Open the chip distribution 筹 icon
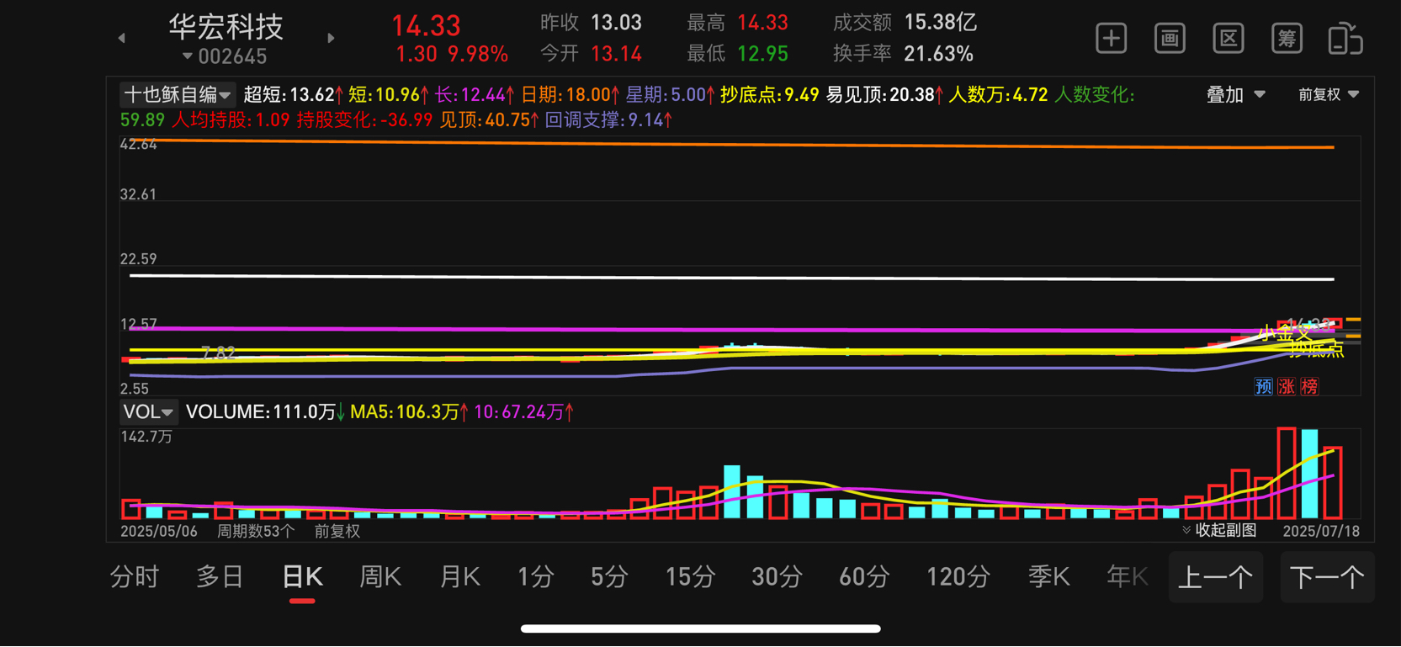Viewport: 1401px width, 647px height. point(1287,39)
